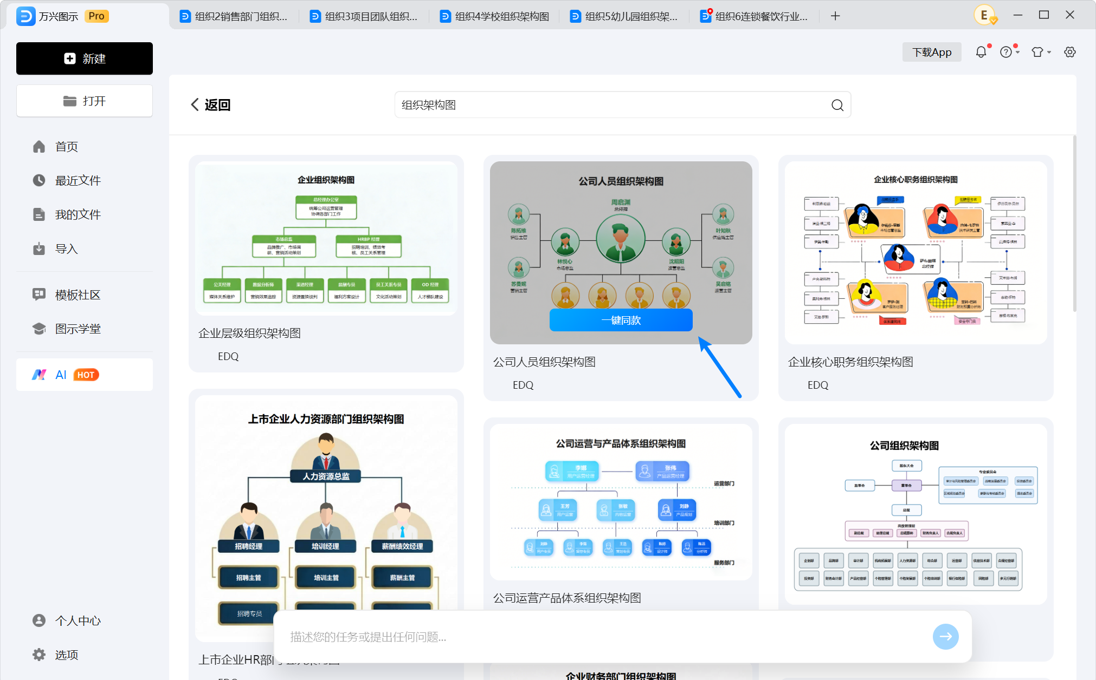The width and height of the screenshot is (1096, 680).
Task: Click the 公司人员组织架构图 title text
Action: pos(544,362)
